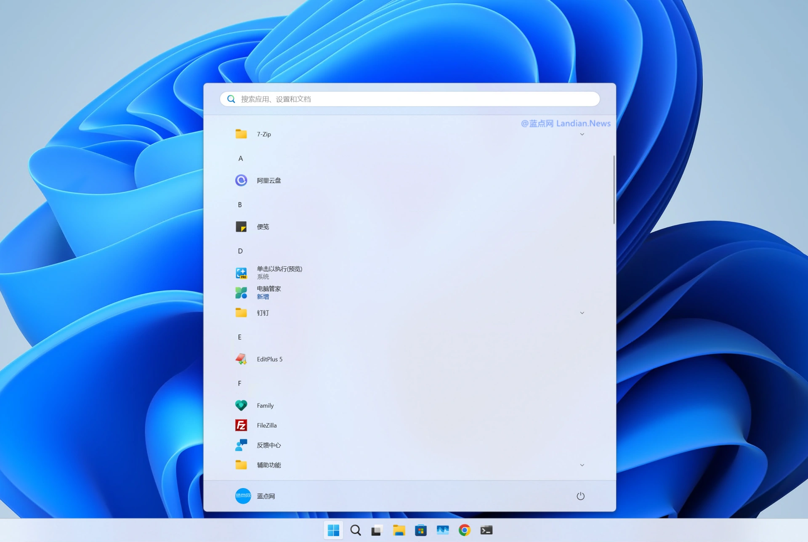Click the power button
The width and height of the screenshot is (808, 542).
[x=580, y=496]
